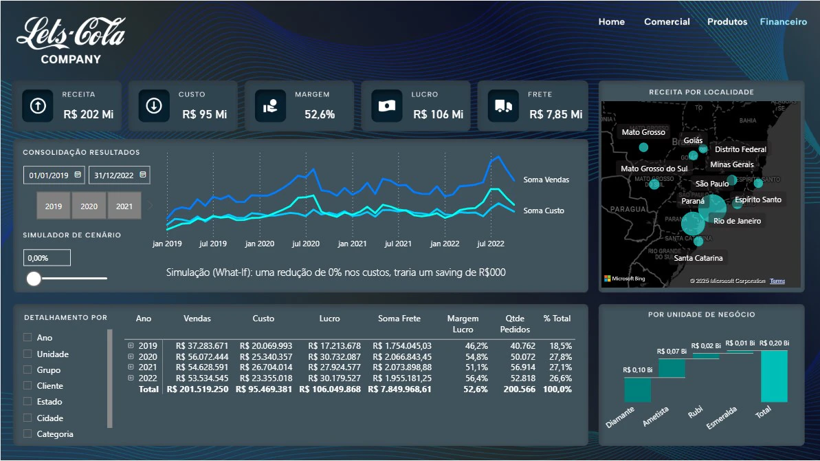820x461 pixels.
Task: Filter by year 2021 button
Action: pyautogui.click(x=124, y=206)
